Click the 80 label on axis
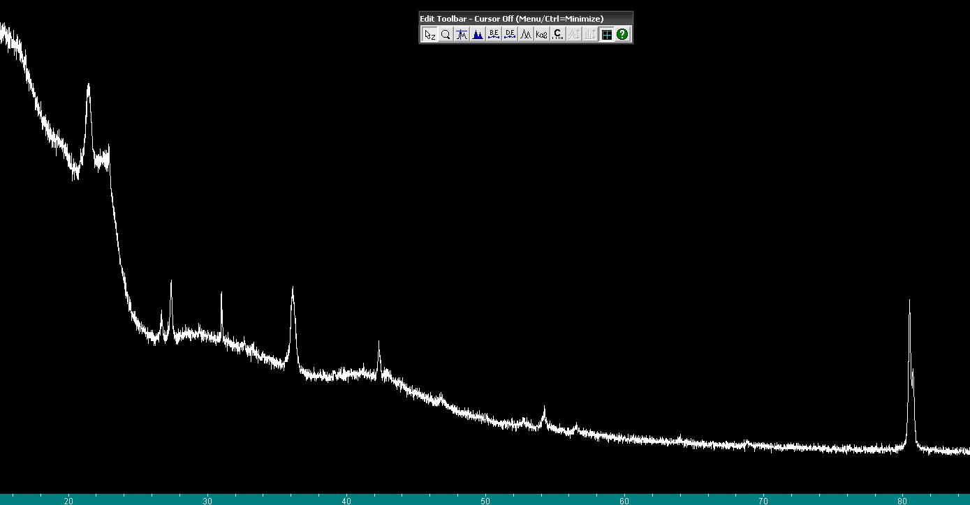This screenshot has width=970, height=505. (902, 500)
